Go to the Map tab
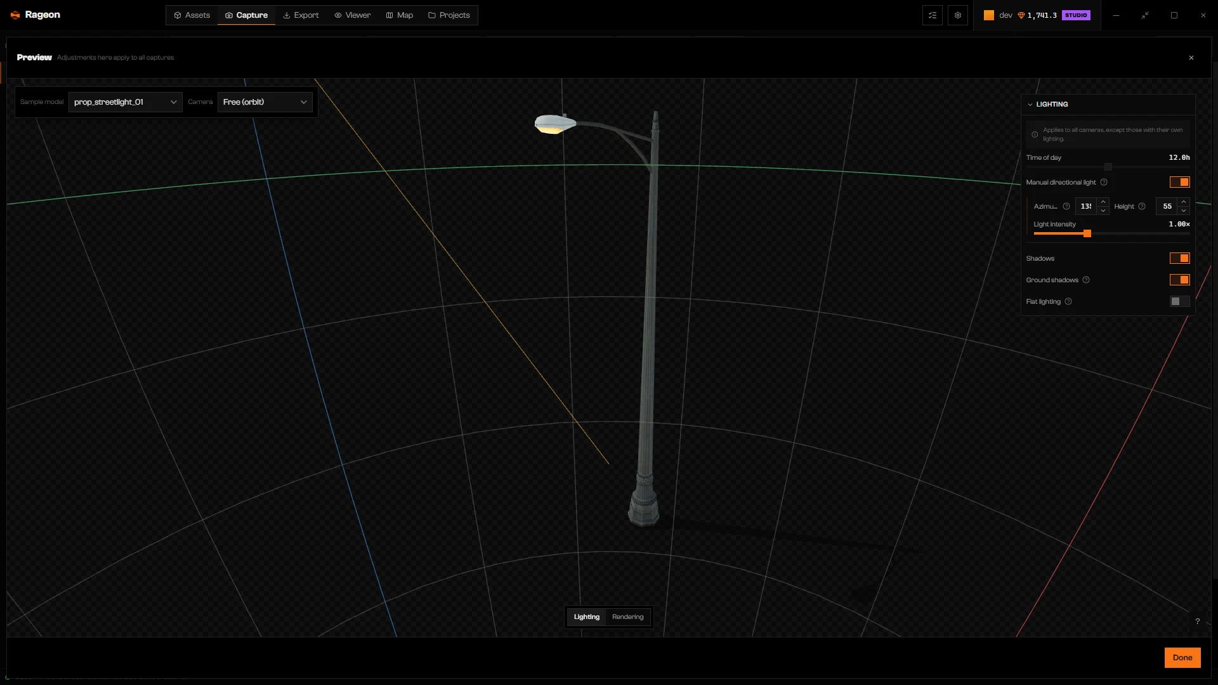 point(399,15)
